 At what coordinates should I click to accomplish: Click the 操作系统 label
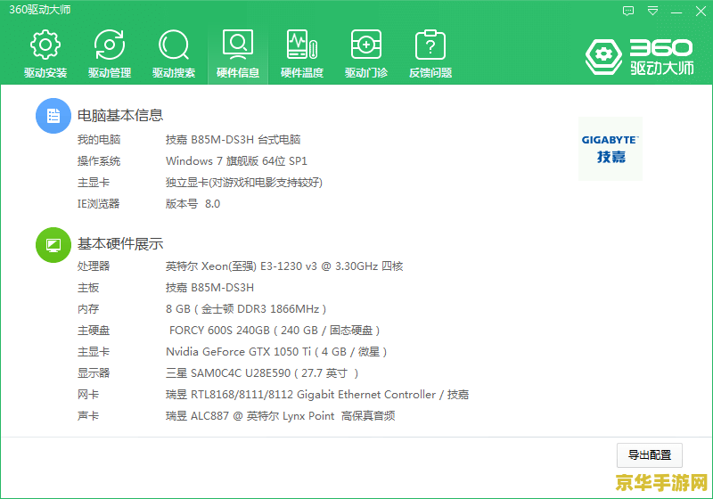(99, 161)
